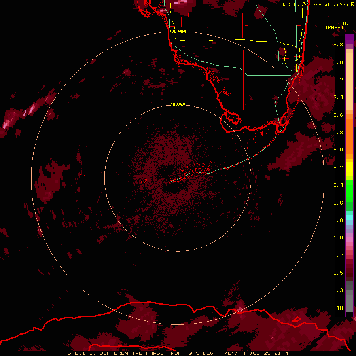Select the 7.4 scale value
The height and width of the screenshot is (356, 356).
[338, 97]
